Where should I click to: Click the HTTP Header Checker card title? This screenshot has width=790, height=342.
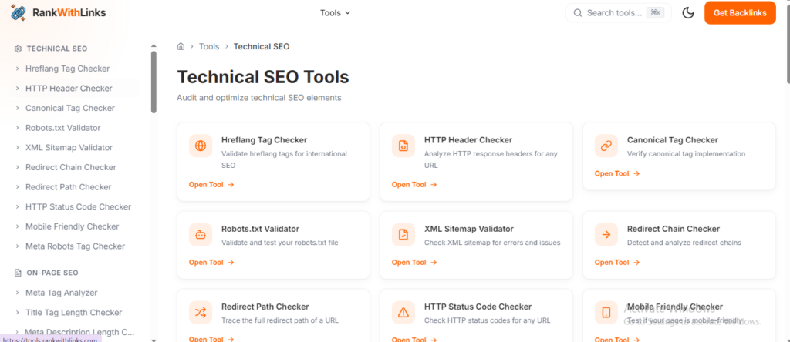tap(468, 140)
